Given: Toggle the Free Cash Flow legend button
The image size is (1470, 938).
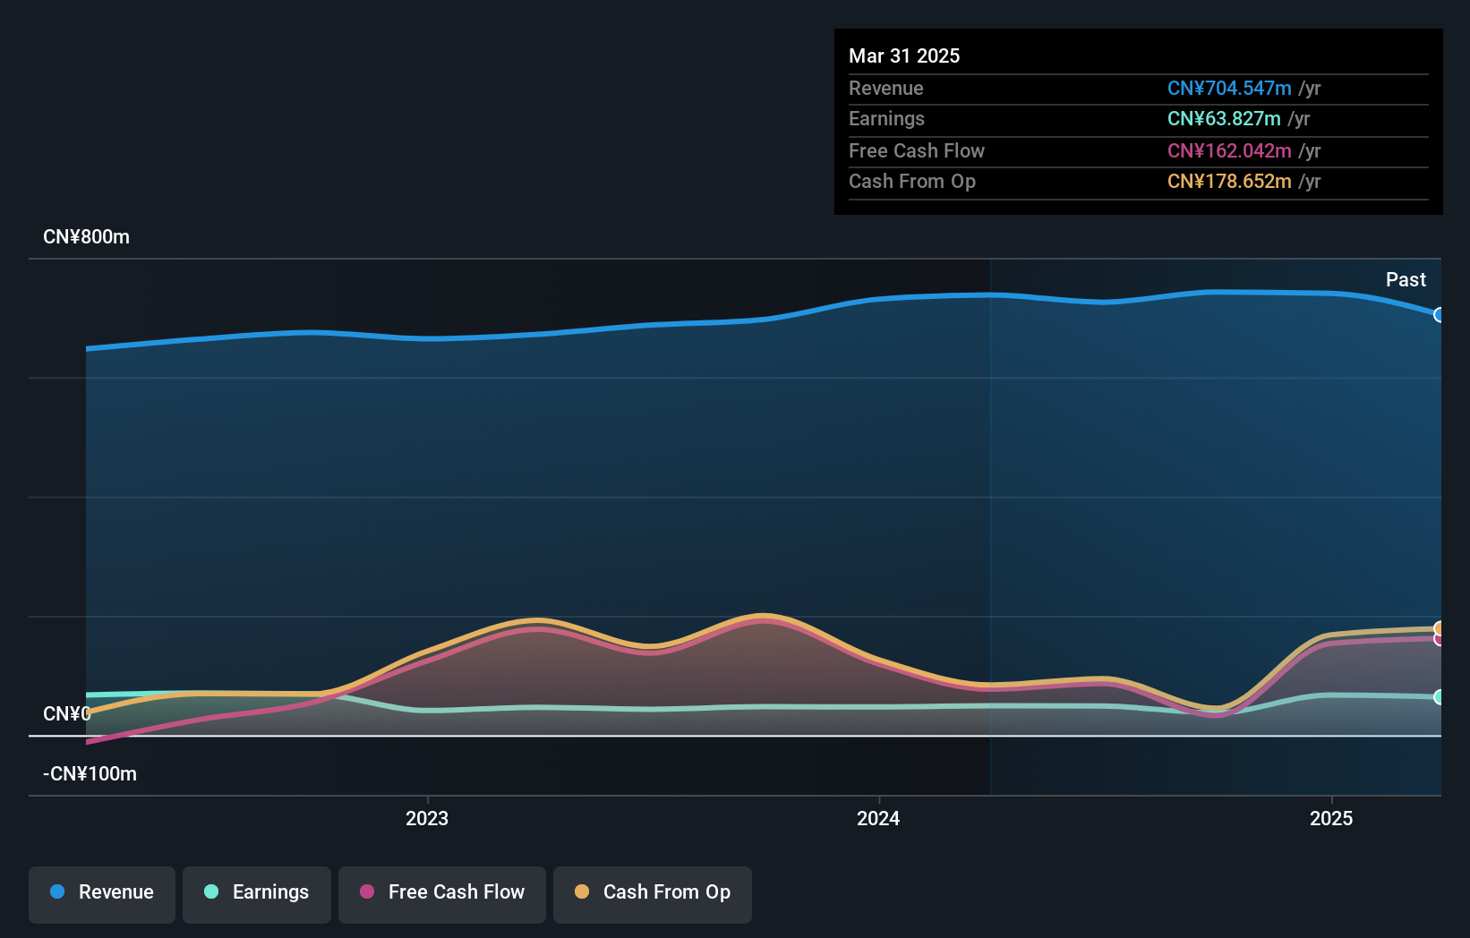Looking at the screenshot, I should pyautogui.click(x=442, y=894).
